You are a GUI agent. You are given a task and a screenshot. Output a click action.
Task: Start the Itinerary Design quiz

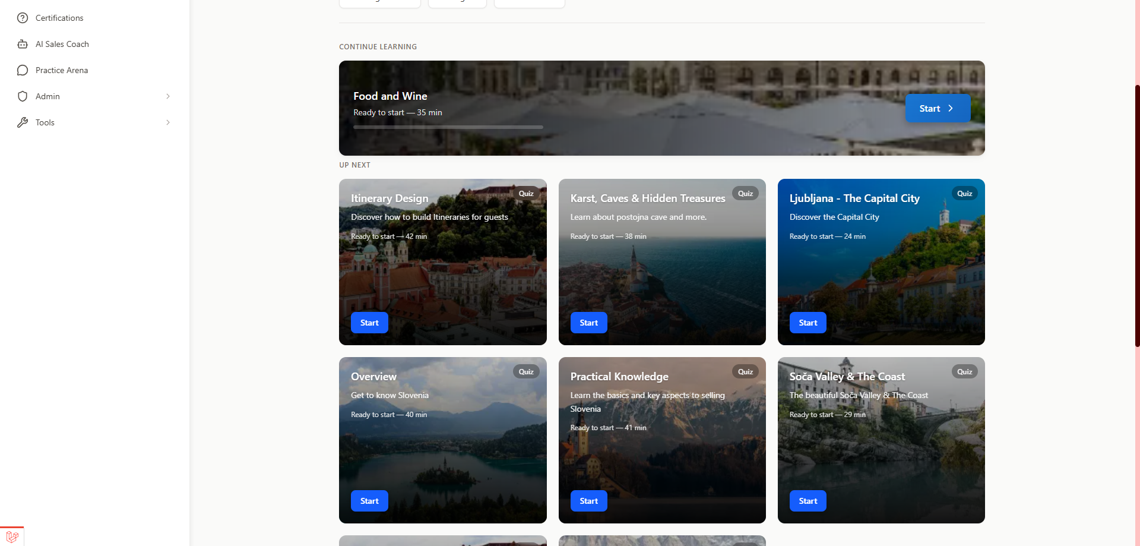click(369, 322)
